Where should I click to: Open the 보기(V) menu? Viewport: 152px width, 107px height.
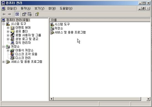coord(39,9)
